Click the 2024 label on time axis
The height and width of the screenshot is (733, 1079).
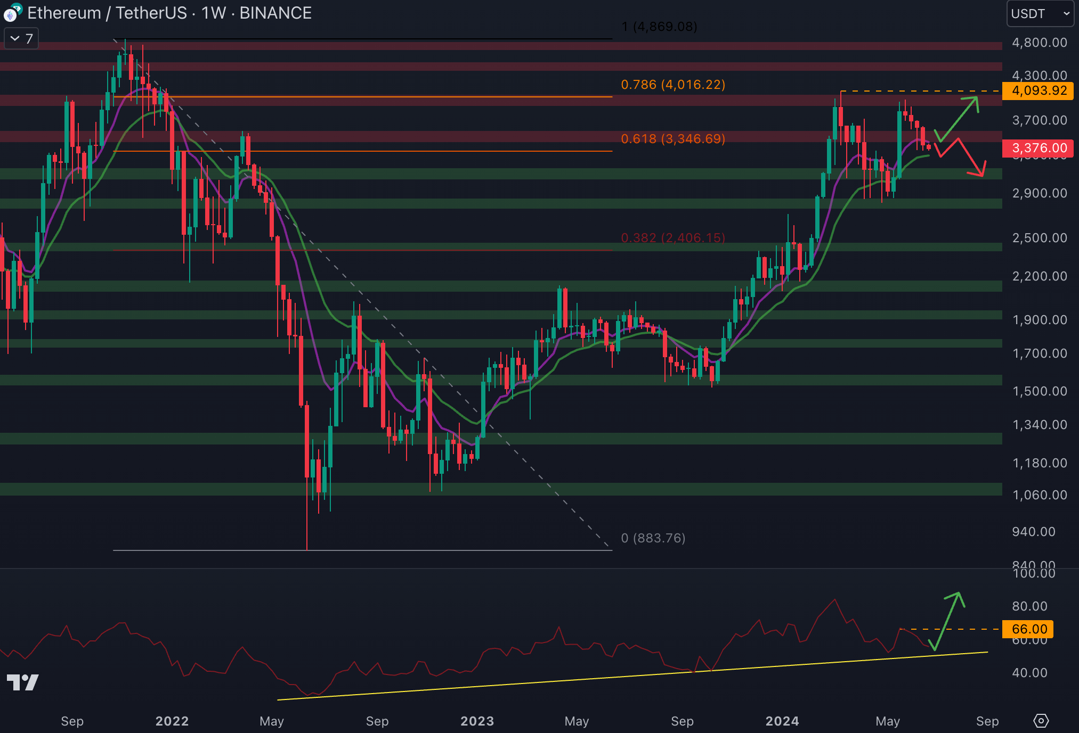click(x=782, y=721)
